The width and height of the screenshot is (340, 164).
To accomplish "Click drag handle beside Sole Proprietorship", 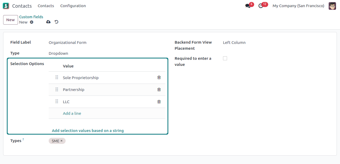I will (x=57, y=77).
